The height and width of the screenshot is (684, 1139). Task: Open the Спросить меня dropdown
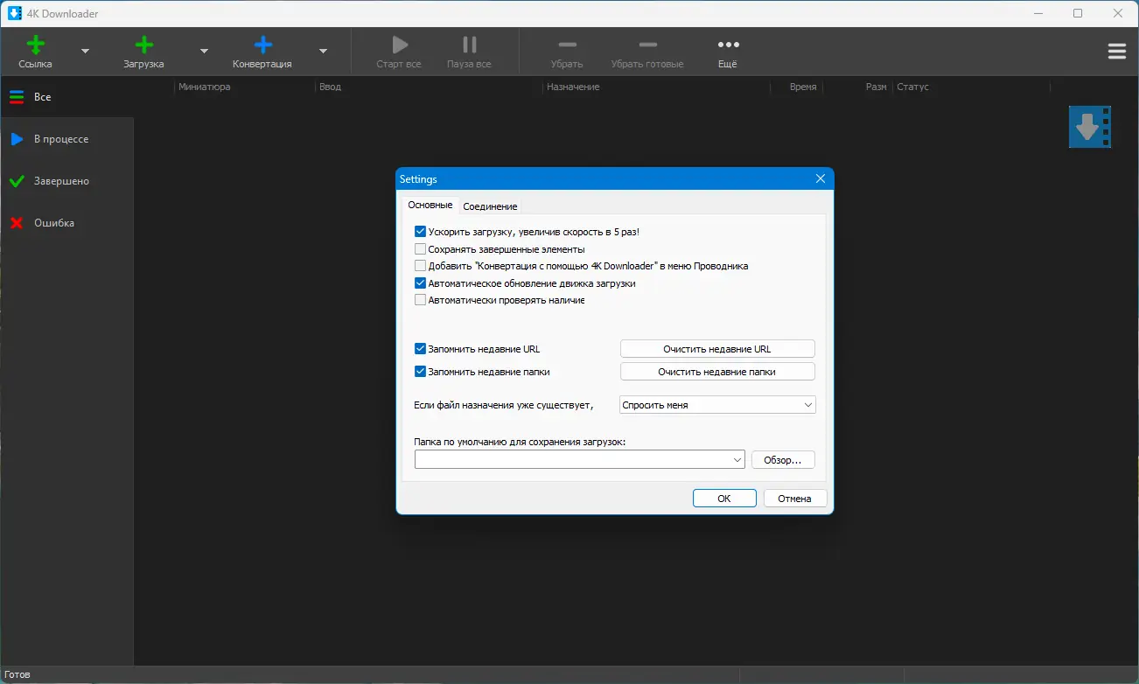pyautogui.click(x=716, y=404)
